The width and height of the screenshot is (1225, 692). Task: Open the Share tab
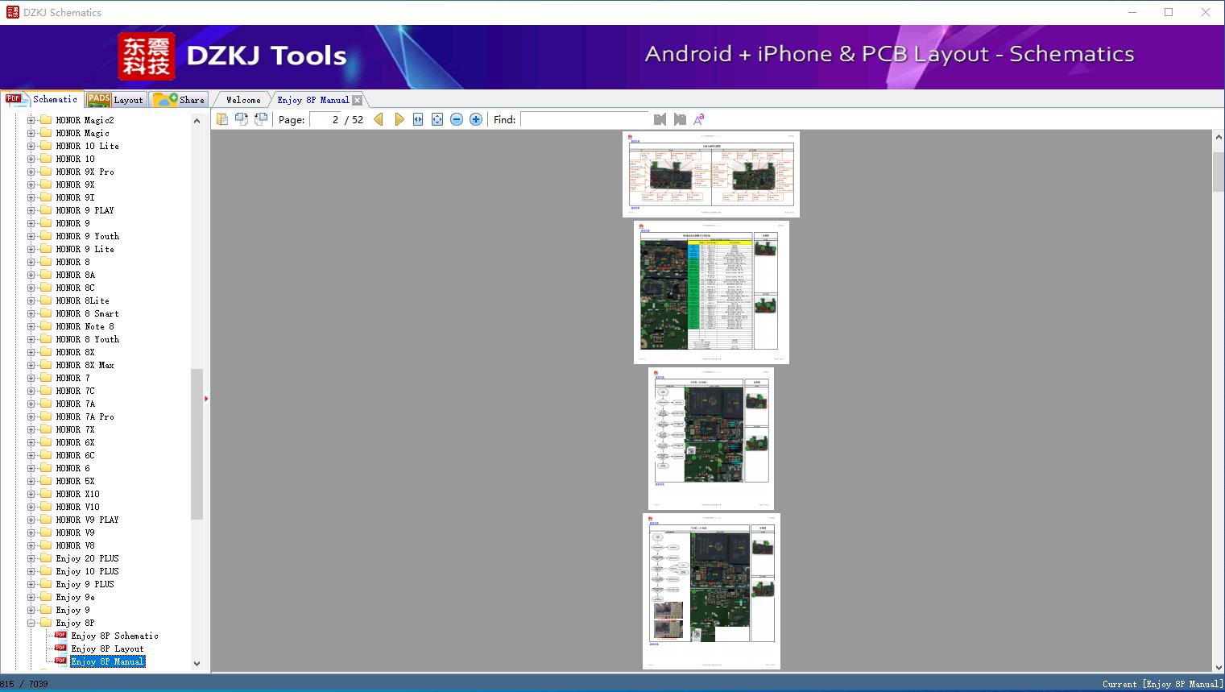pyautogui.click(x=180, y=100)
